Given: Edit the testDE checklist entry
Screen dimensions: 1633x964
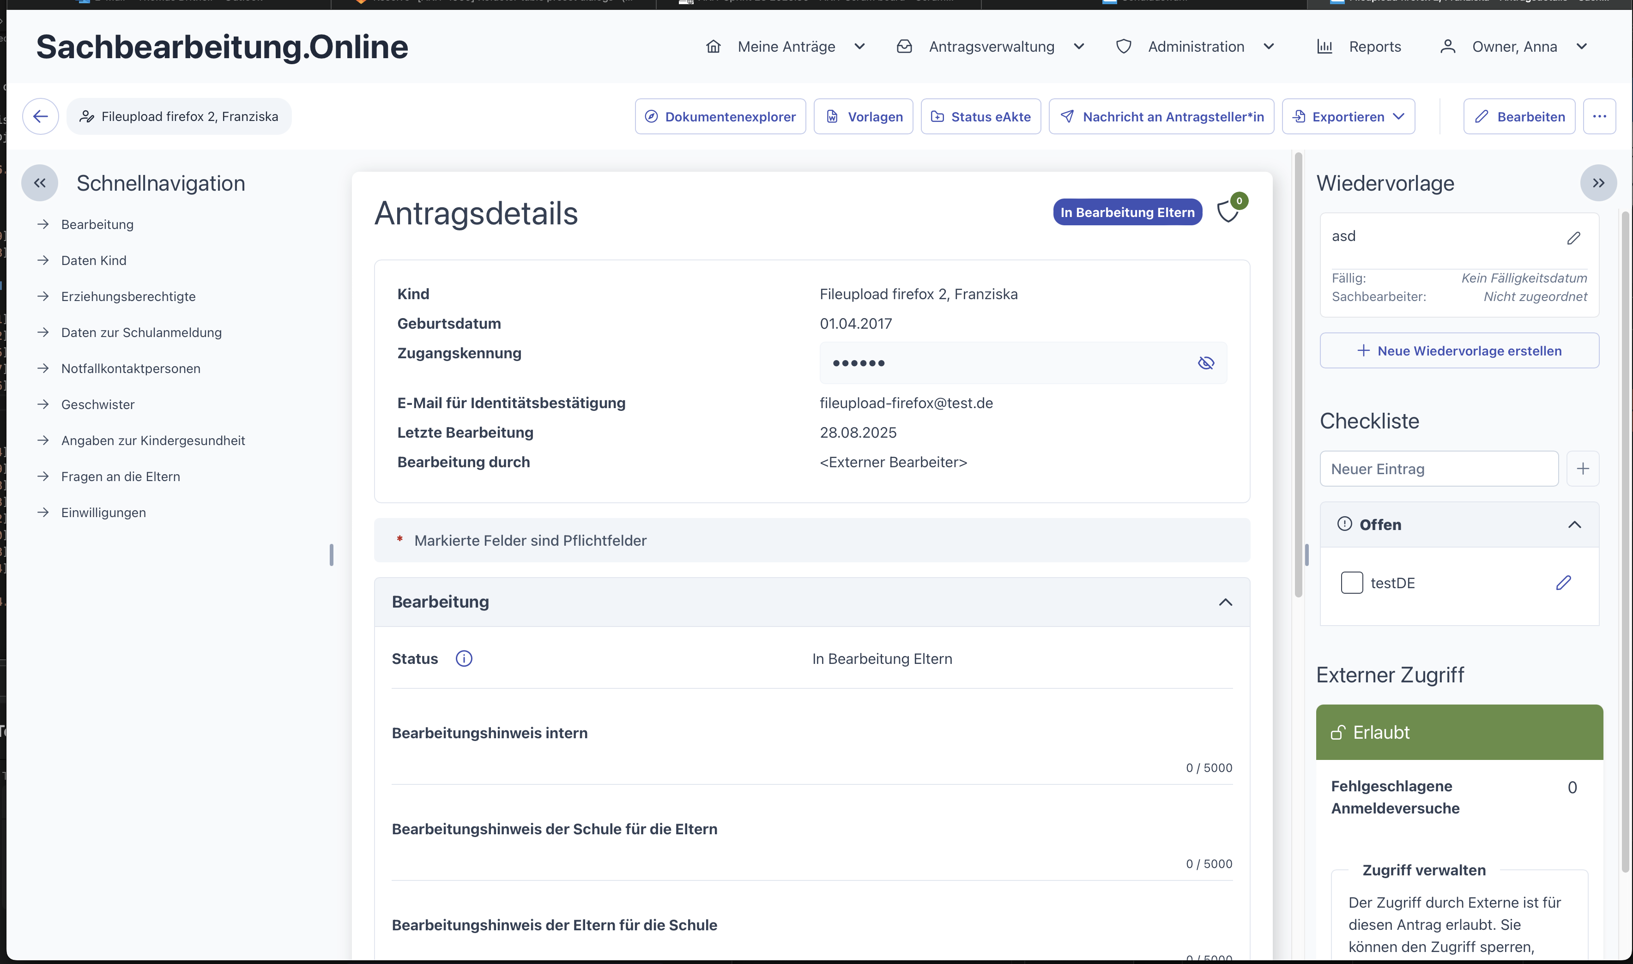Looking at the screenshot, I should 1563,583.
